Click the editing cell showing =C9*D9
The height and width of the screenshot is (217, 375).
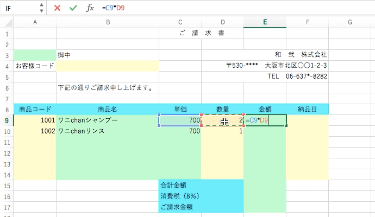(x=265, y=120)
